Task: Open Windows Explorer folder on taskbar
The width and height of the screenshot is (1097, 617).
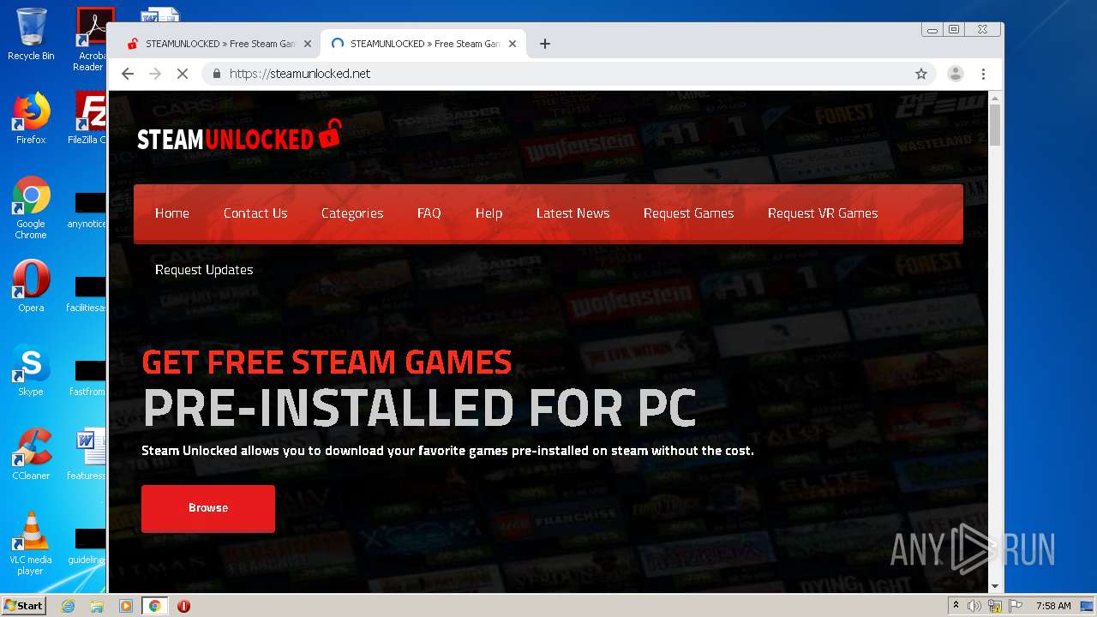Action: (97, 606)
